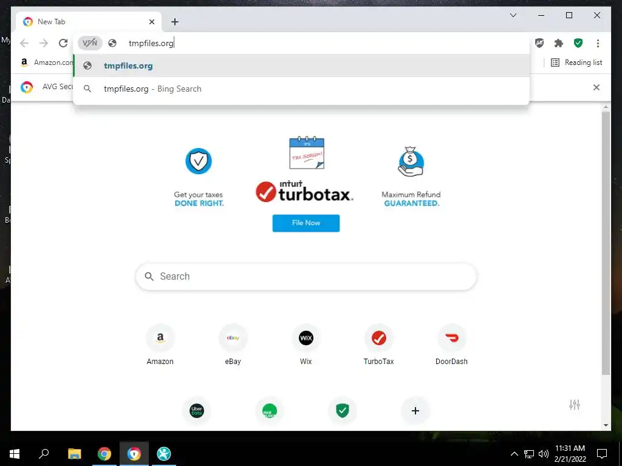Focus the page Search field
The image size is (622, 466).
click(x=306, y=277)
